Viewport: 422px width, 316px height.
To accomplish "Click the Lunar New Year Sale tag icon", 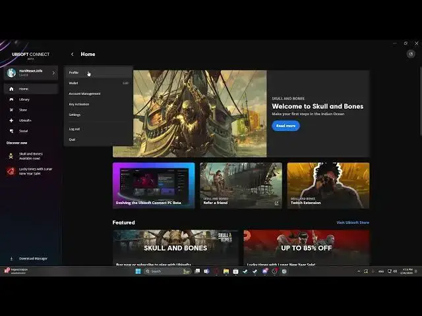I will (x=11, y=171).
